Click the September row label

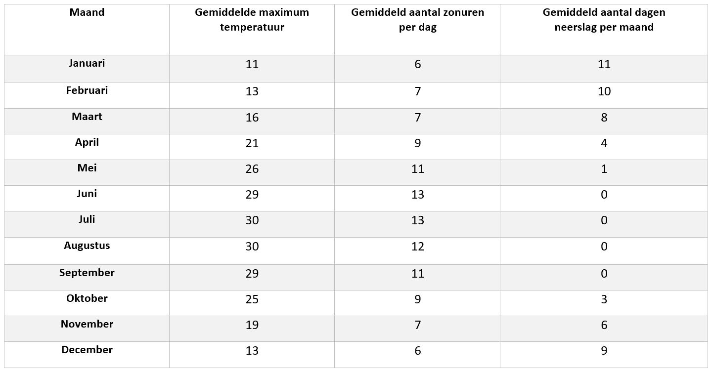[x=87, y=273]
